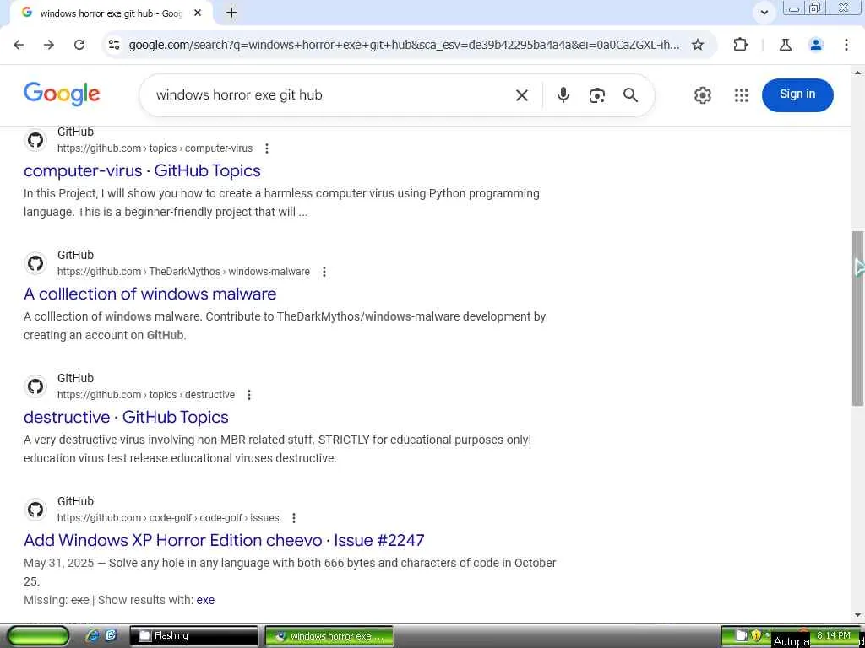The image size is (865, 648).
Task: Open the green Start button
Action: [38, 636]
